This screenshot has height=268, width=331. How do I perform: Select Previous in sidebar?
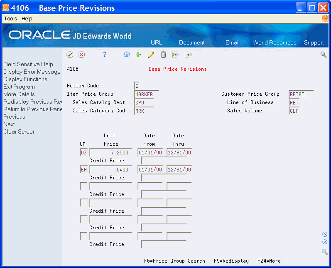(14, 117)
